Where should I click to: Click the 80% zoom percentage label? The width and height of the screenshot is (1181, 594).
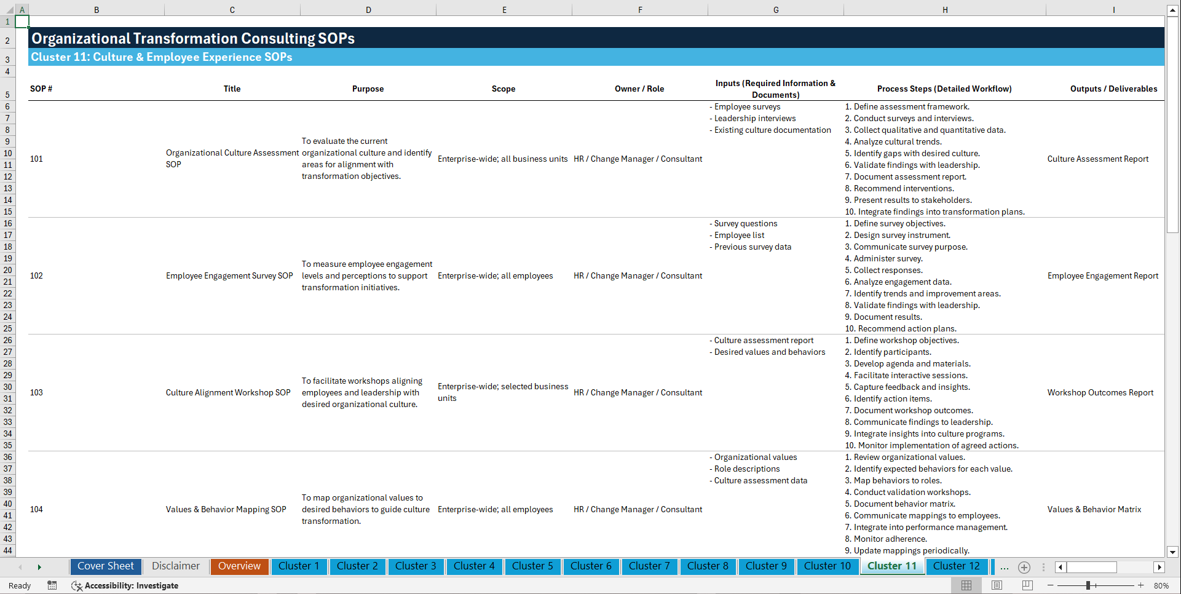(x=1162, y=585)
